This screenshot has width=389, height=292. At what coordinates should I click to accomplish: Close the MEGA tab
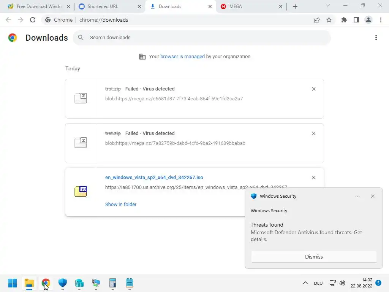pos(281,6)
